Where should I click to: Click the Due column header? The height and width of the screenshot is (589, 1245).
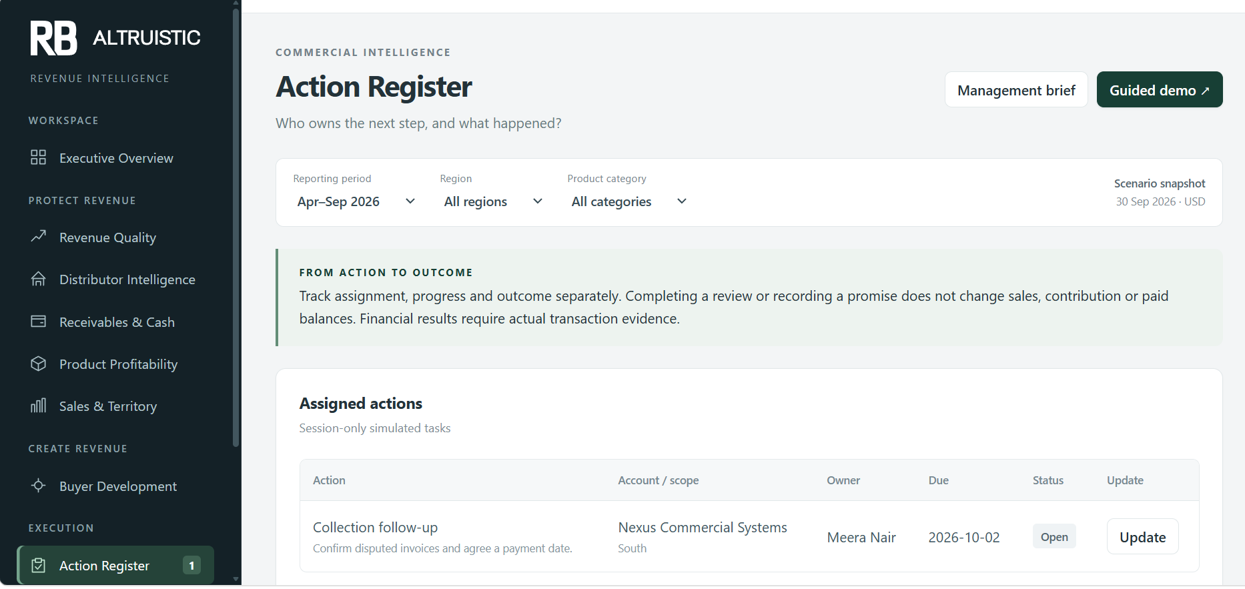pos(939,480)
